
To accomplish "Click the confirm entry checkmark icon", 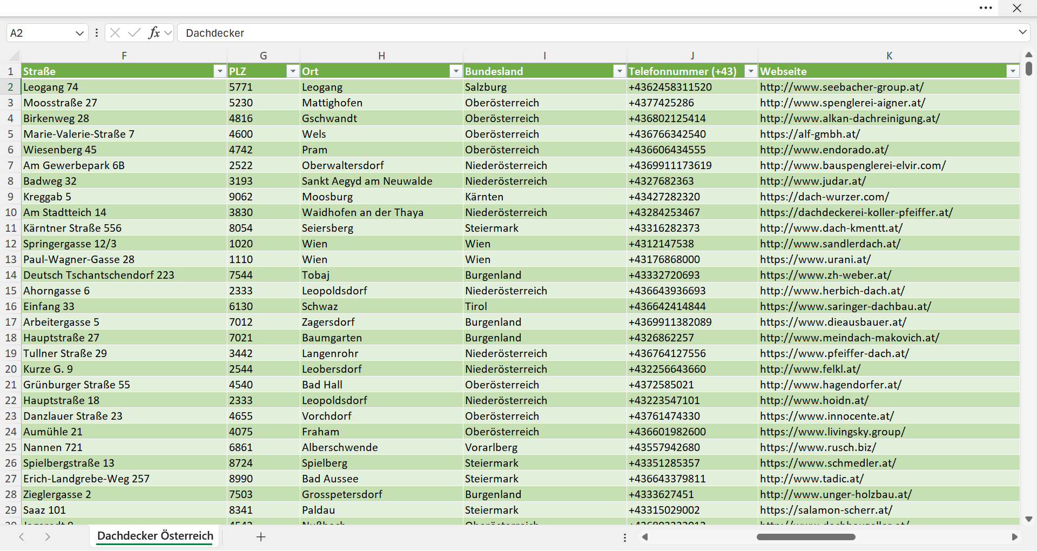I will 134,33.
